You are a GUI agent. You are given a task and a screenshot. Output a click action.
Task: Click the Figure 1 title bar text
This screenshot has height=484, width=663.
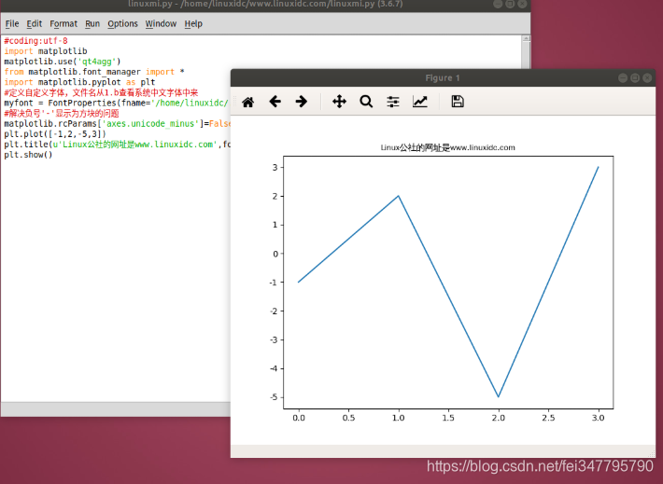pos(443,78)
